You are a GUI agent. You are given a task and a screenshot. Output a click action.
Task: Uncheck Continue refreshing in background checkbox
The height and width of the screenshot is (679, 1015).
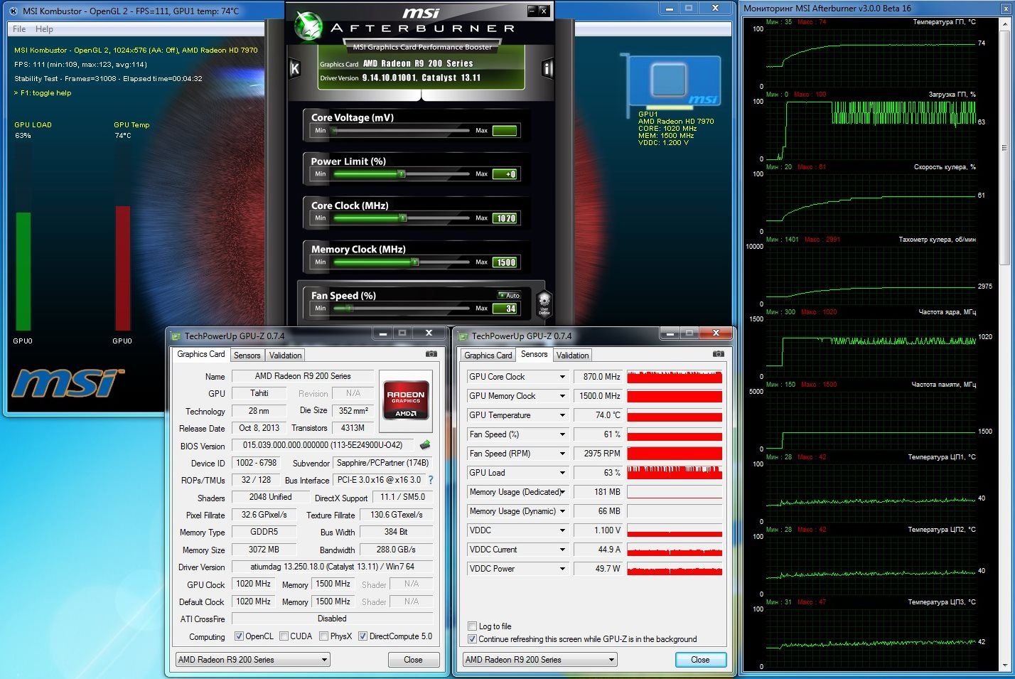tap(472, 639)
